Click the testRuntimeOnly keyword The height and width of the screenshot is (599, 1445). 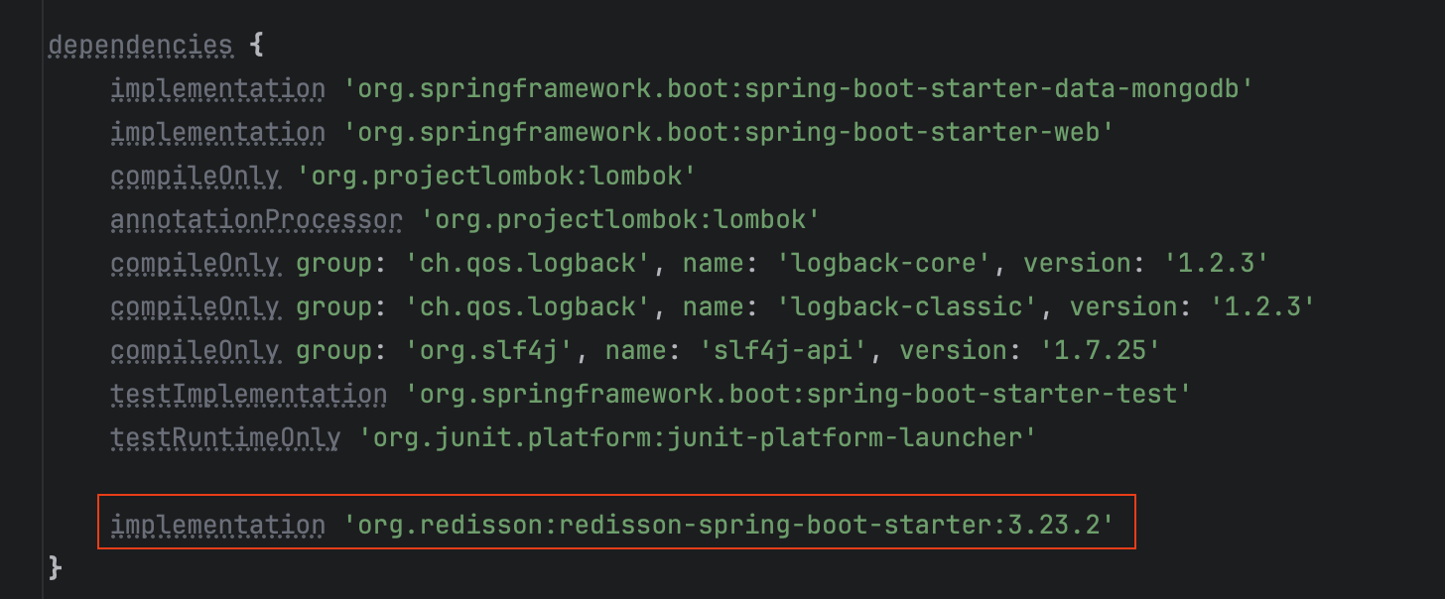225,438
